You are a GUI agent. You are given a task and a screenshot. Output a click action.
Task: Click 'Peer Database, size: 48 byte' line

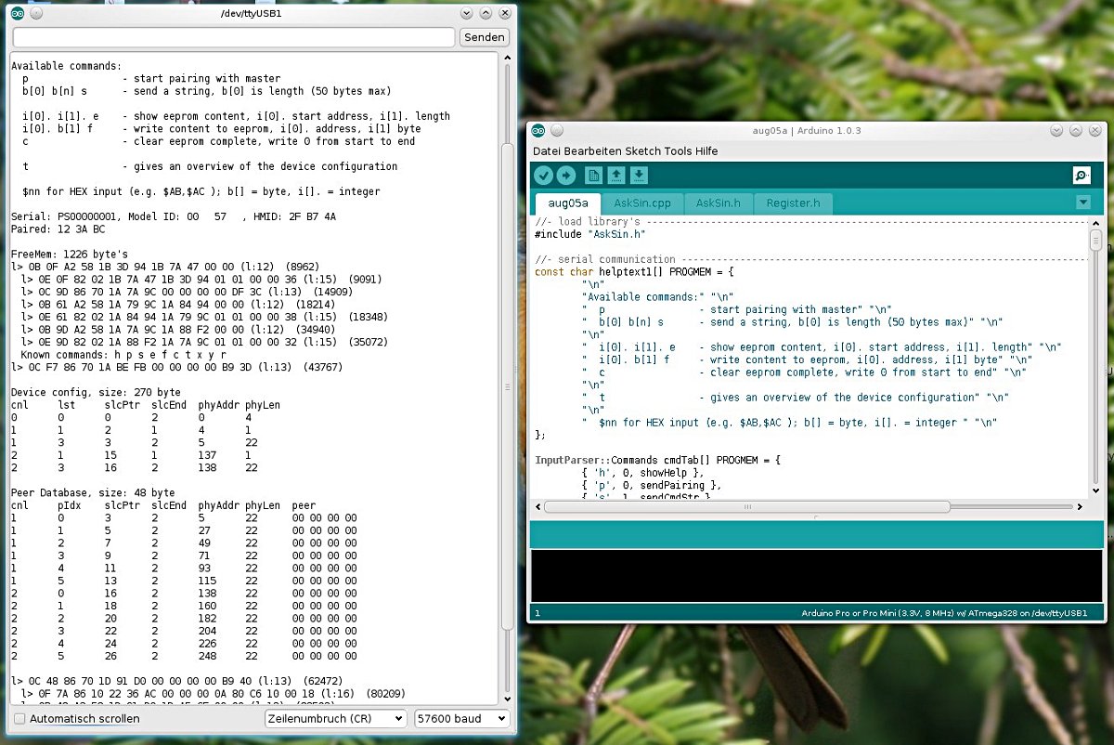(93, 492)
